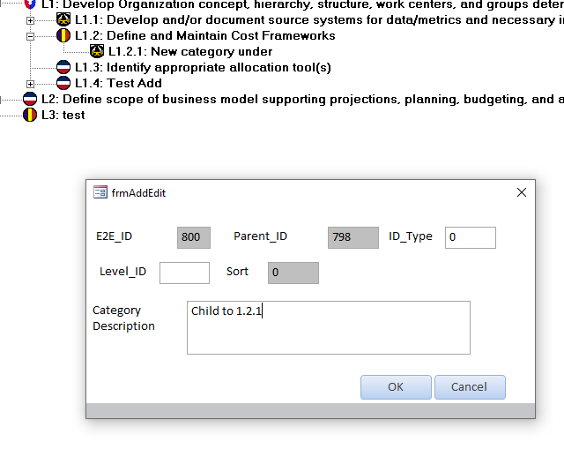
Task: Expand the L1.1 tree node
Action: pos(30,20)
